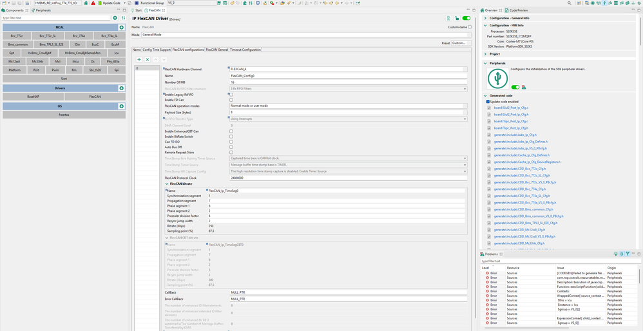The height and width of the screenshot is (331, 643).
Task: Select the FlexCAN General tab
Action: click(217, 50)
